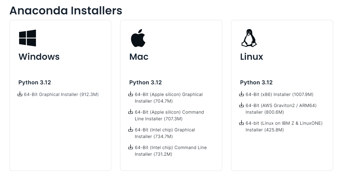This screenshot has height=177, width=340.
Task: Click download icon for AWS Graviton2 ARM64 Installer
Action: (x=242, y=105)
